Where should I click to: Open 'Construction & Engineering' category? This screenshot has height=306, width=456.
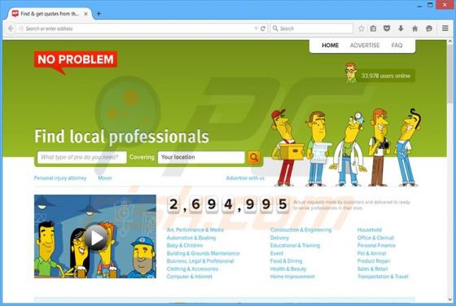(x=300, y=229)
